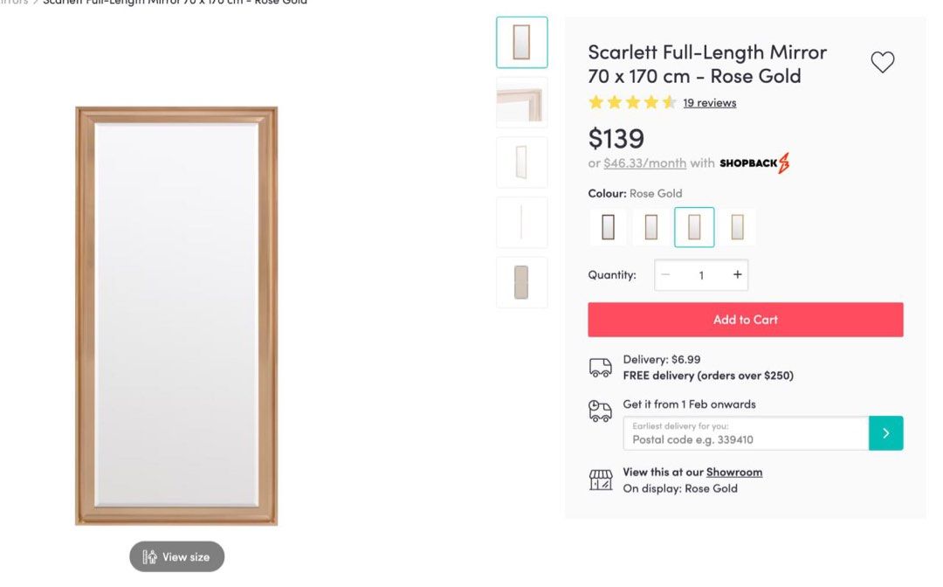
Task: View the last folded-mirror thumbnail
Action: (x=521, y=281)
